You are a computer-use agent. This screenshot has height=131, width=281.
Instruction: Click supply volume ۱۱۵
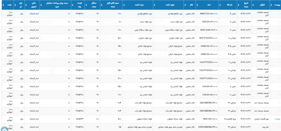(x=120, y=127)
